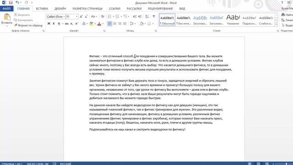Click the word count in the status bar

click(x=38, y=164)
